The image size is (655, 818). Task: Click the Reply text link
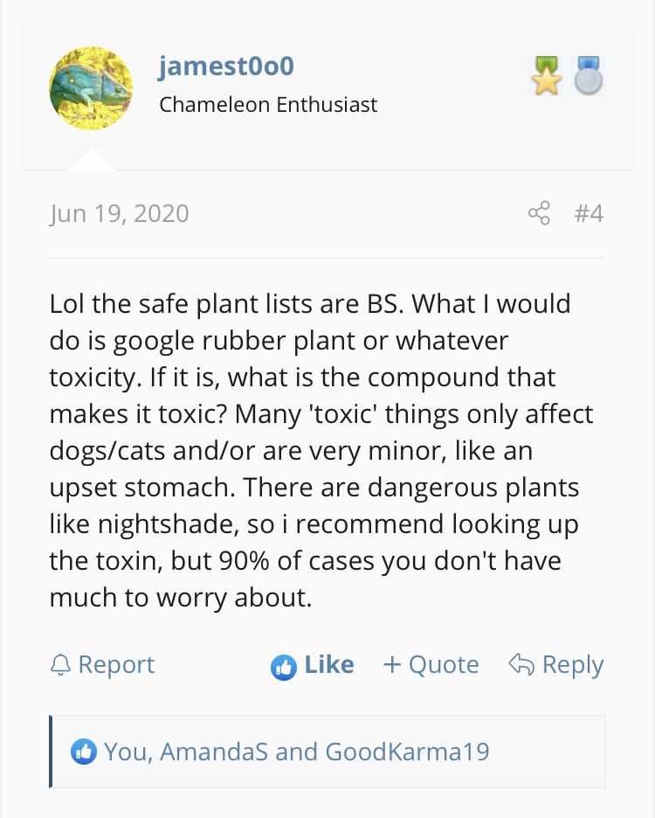tap(573, 665)
